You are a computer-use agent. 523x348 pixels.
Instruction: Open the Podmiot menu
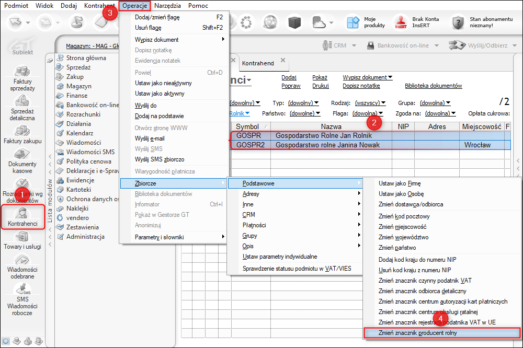coord(16,6)
